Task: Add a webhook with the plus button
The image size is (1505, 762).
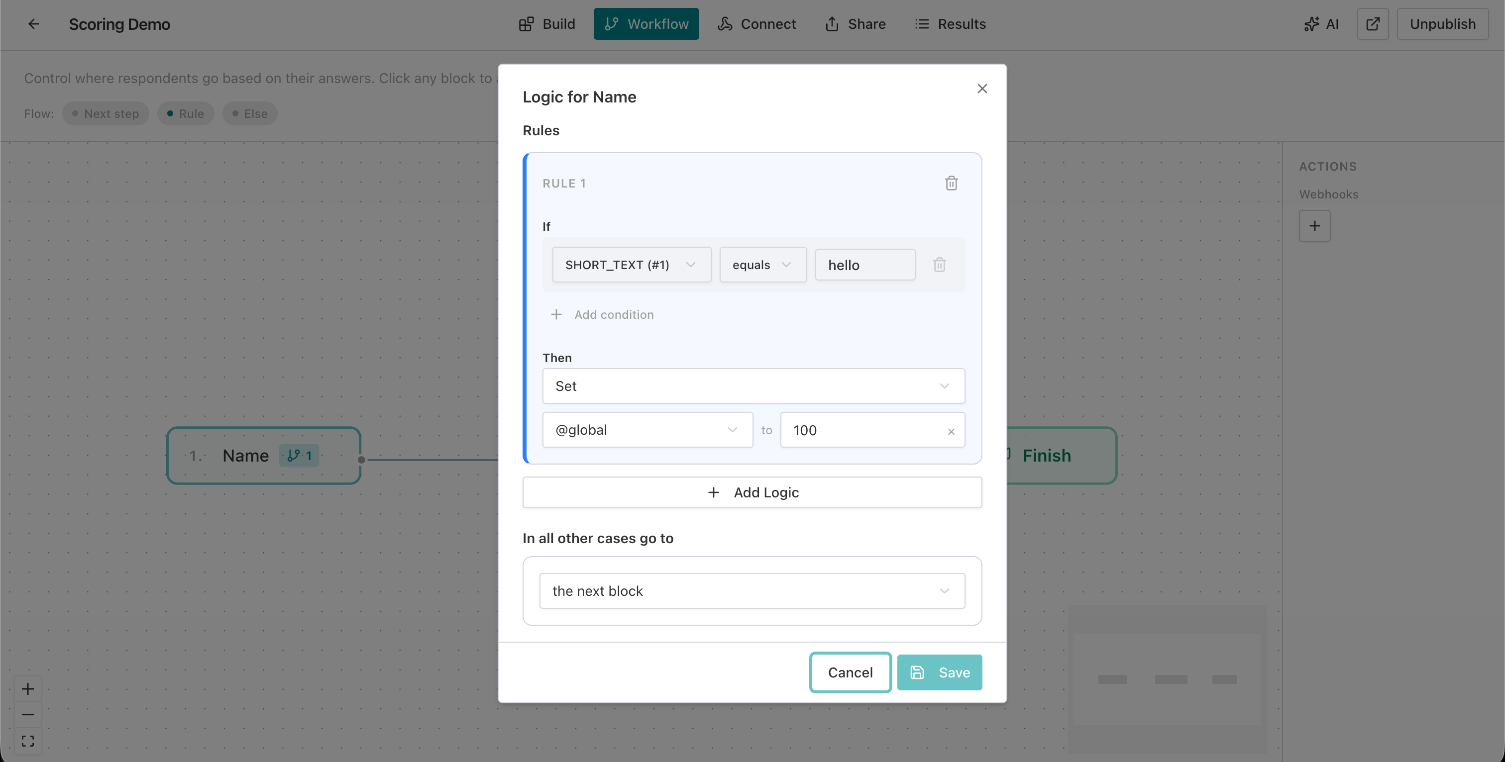Action: [x=1314, y=225]
